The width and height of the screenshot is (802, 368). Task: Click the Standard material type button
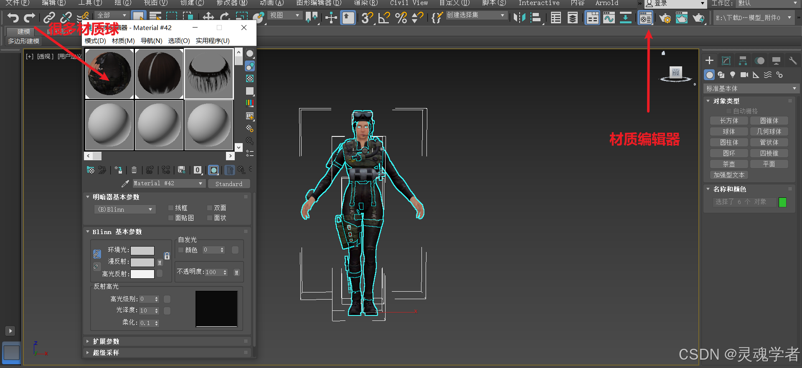click(228, 184)
